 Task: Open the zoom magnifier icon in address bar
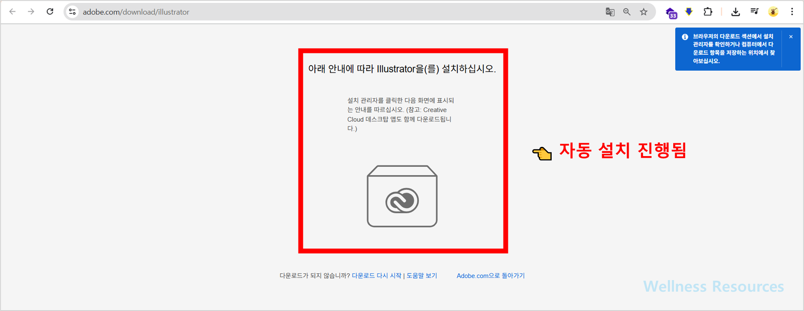click(627, 12)
